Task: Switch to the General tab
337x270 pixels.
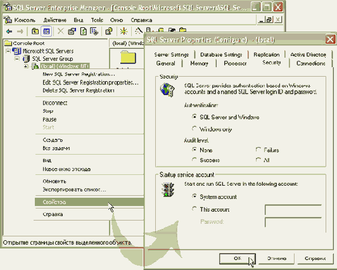Action: click(x=165, y=63)
